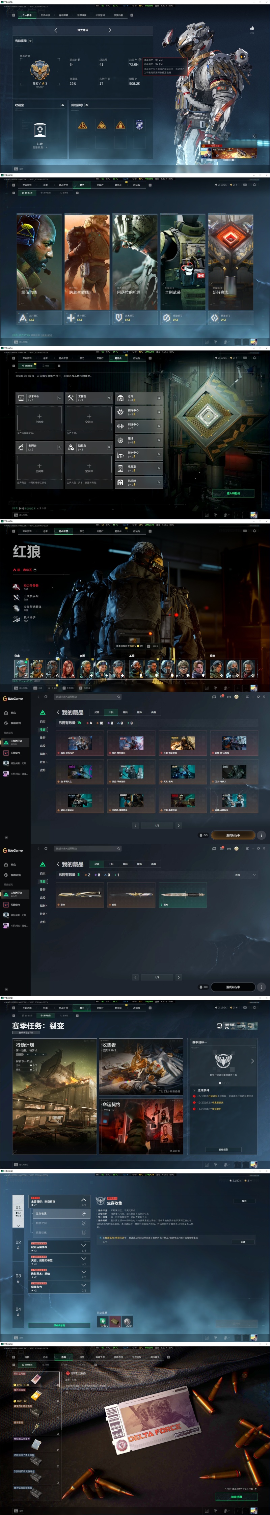The width and height of the screenshot is (270, 1515).
Task: Go back from 我的藏品 in the upper WeGame window
Action: click(58, 712)
